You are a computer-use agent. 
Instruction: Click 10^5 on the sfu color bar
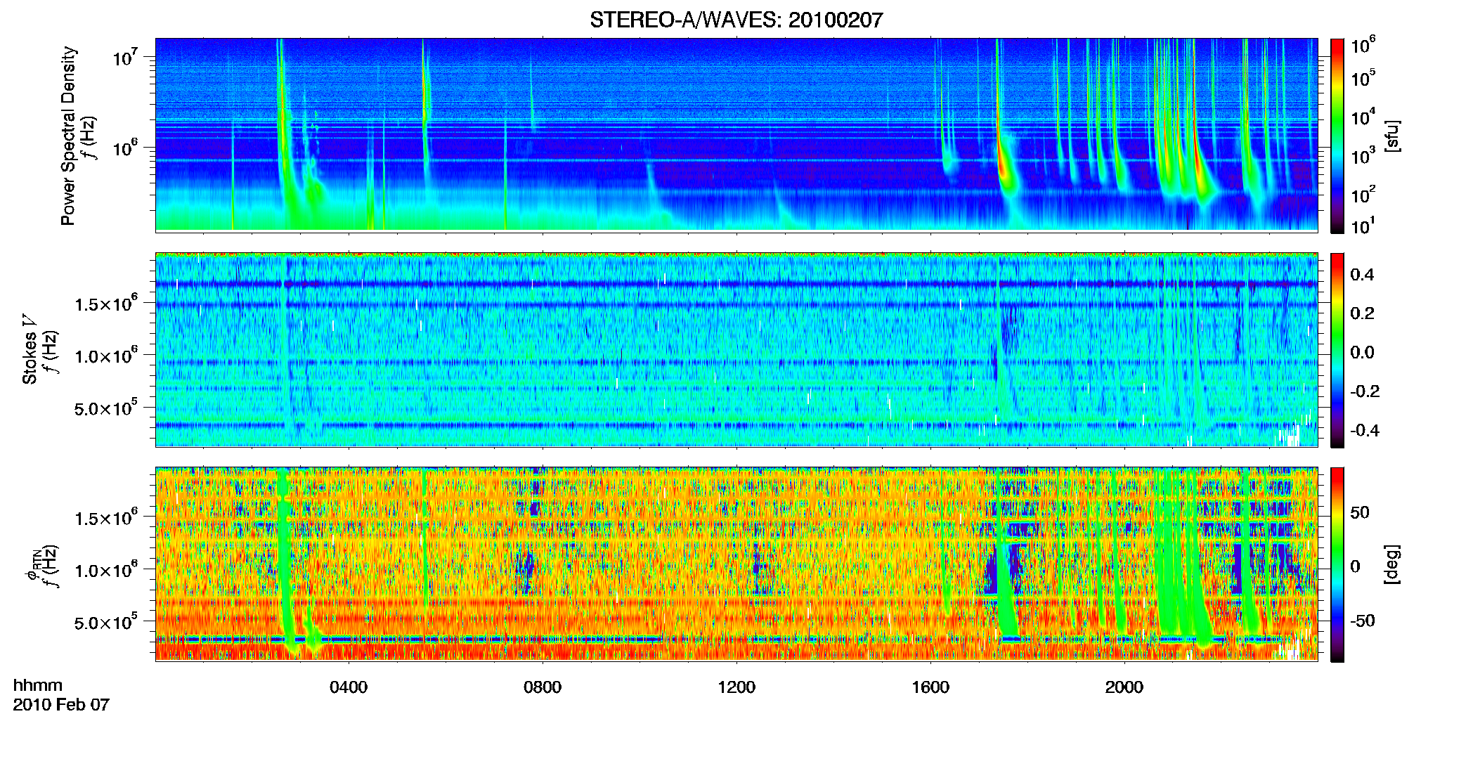pyautogui.click(x=1363, y=78)
